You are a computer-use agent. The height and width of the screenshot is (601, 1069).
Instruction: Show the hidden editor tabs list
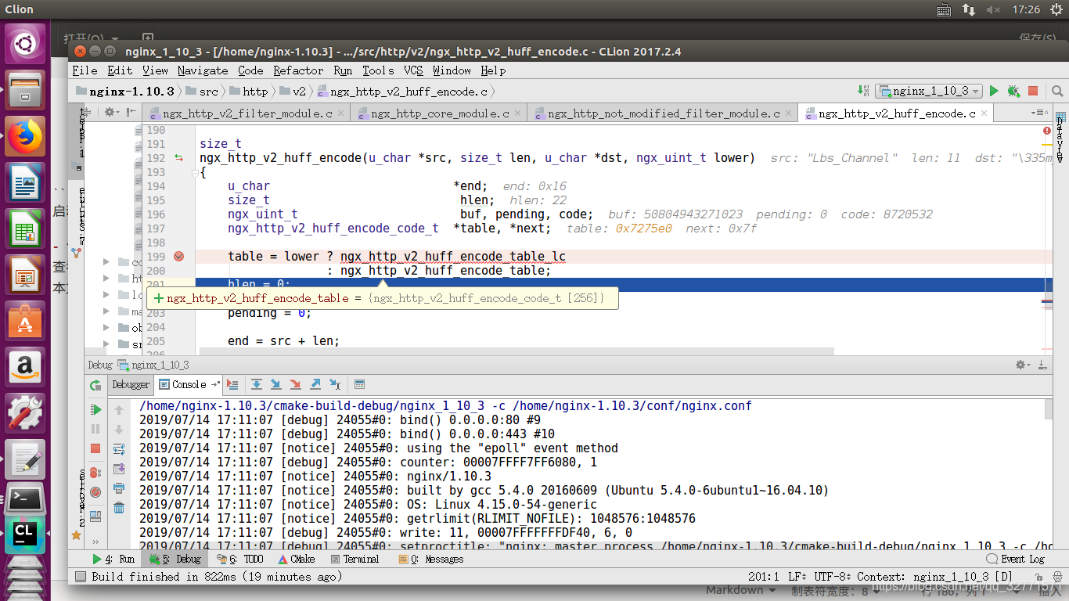pos(1039,113)
